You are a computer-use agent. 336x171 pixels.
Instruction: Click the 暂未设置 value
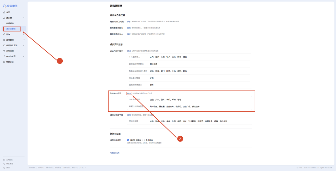(154, 64)
